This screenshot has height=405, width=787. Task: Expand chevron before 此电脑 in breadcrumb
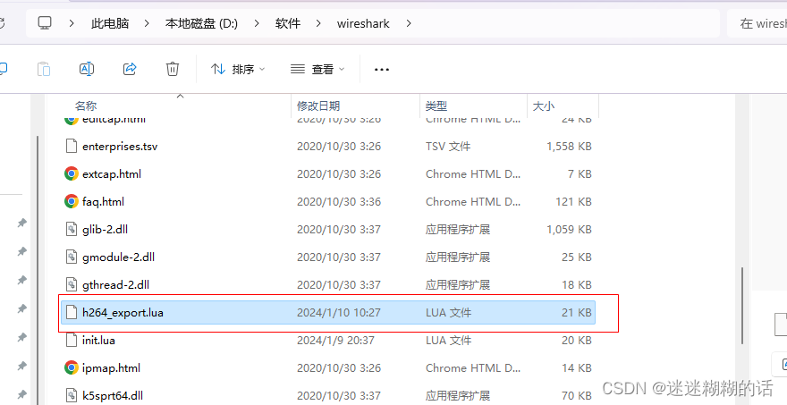[x=72, y=23]
